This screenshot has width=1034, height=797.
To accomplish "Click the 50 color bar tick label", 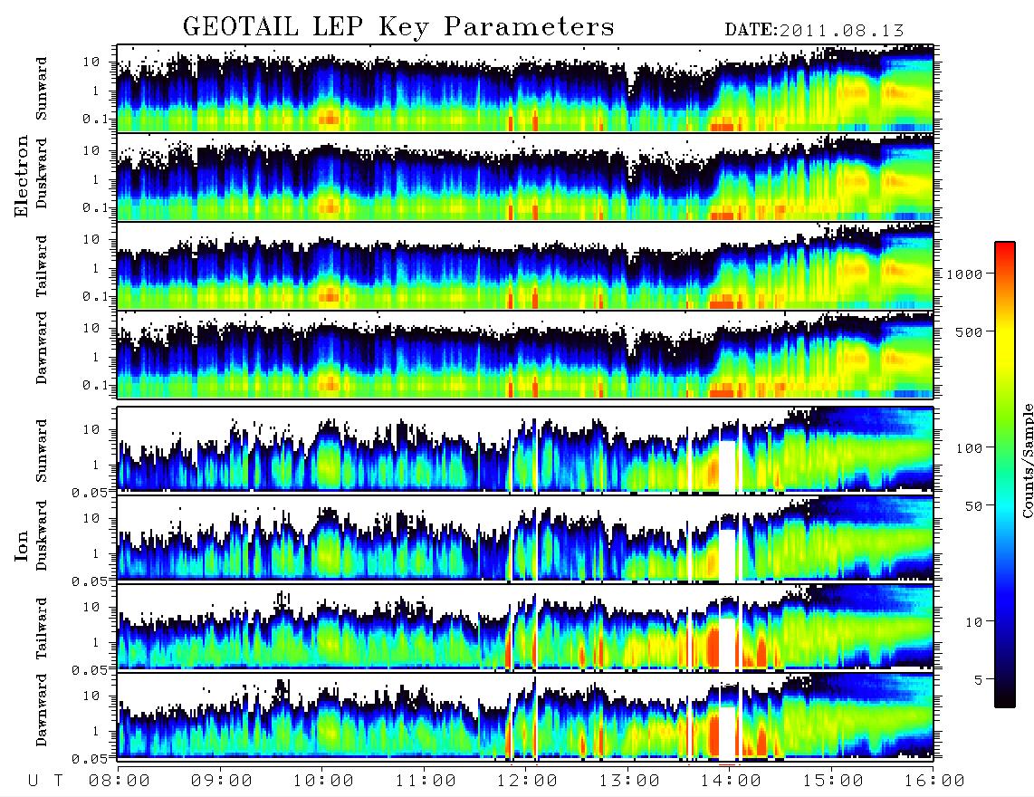I will point(974,506).
